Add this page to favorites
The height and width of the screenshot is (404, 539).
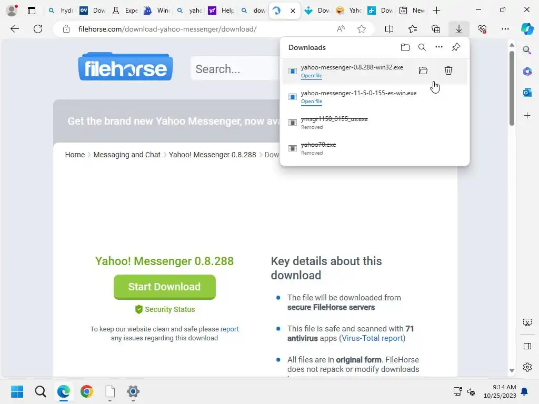361,29
